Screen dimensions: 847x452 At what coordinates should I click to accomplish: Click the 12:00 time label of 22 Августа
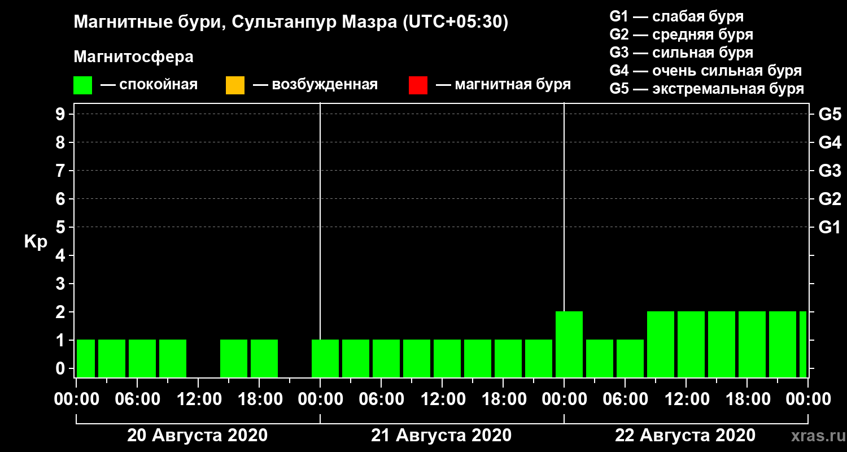tap(686, 399)
